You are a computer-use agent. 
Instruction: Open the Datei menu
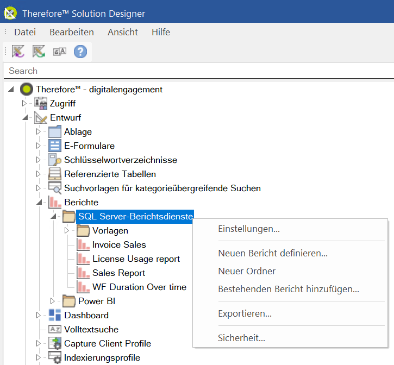click(25, 32)
